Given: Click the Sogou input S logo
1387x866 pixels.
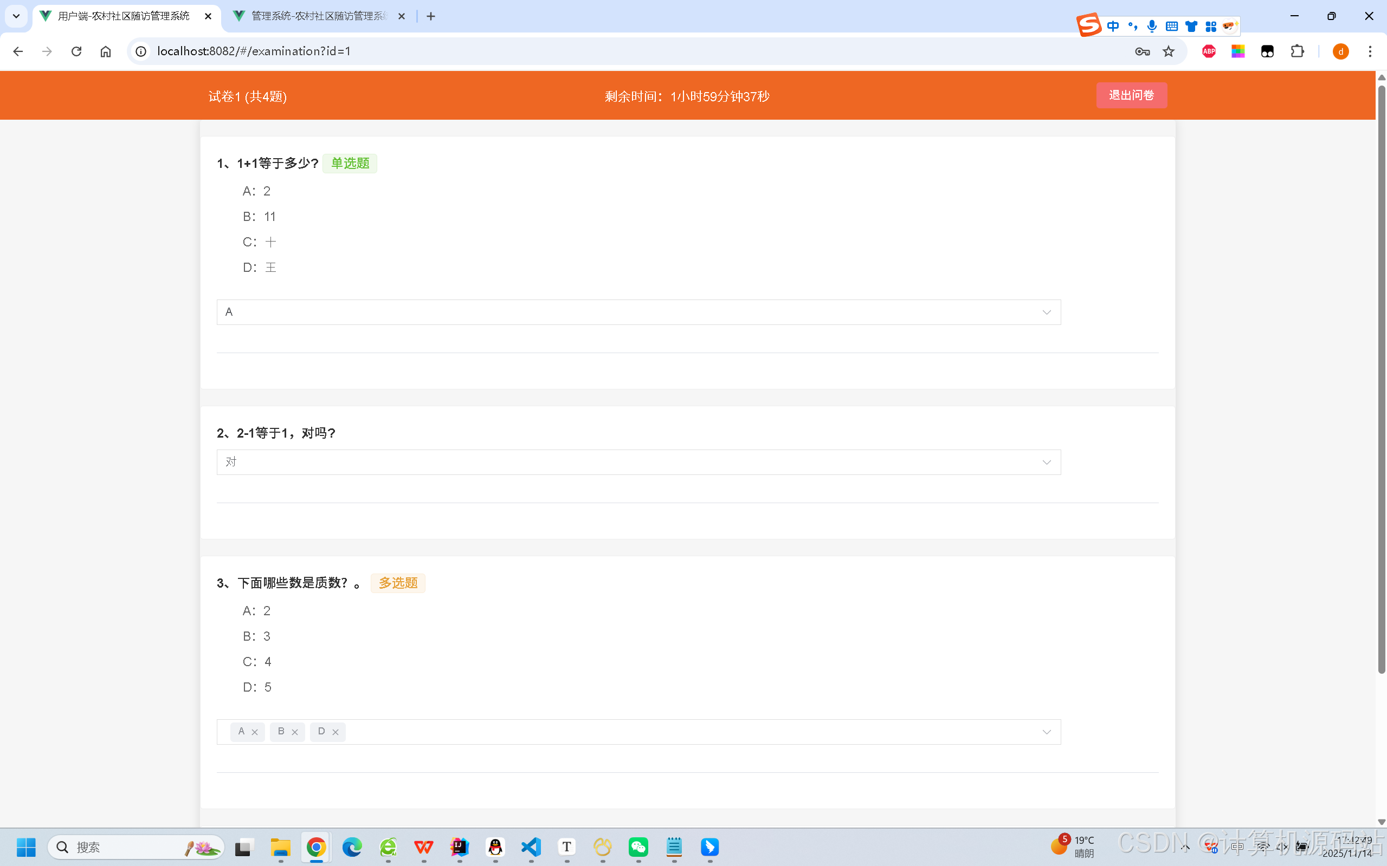Looking at the screenshot, I should pyautogui.click(x=1089, y=24).
